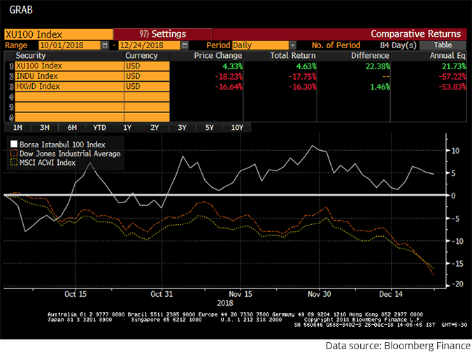Click the USD currency cell for INDU Index
The height and width of the screenshot is (352, 472).
(147, 76)
